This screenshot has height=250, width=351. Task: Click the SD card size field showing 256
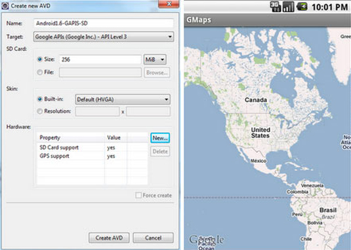click(100, 60)
